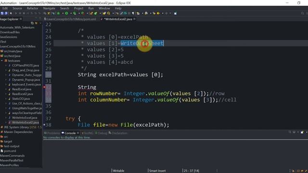This screenshot has width=308, height=173.
Task: Click the Toggle Mark Occurrences pen icon
Action: coord(121,13)
